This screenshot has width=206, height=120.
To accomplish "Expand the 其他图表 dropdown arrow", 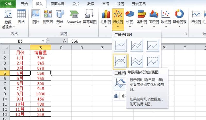I will pos(179,27).
